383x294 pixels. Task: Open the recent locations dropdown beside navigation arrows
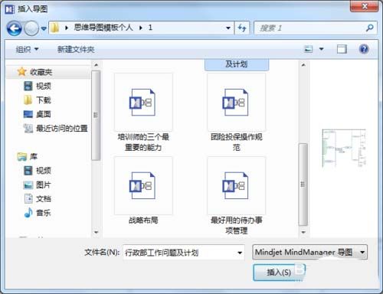[44, 28]
